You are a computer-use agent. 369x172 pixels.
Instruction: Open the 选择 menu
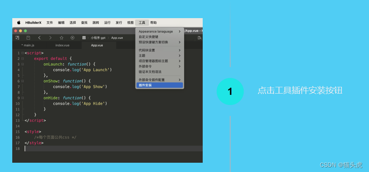(73, 22)
